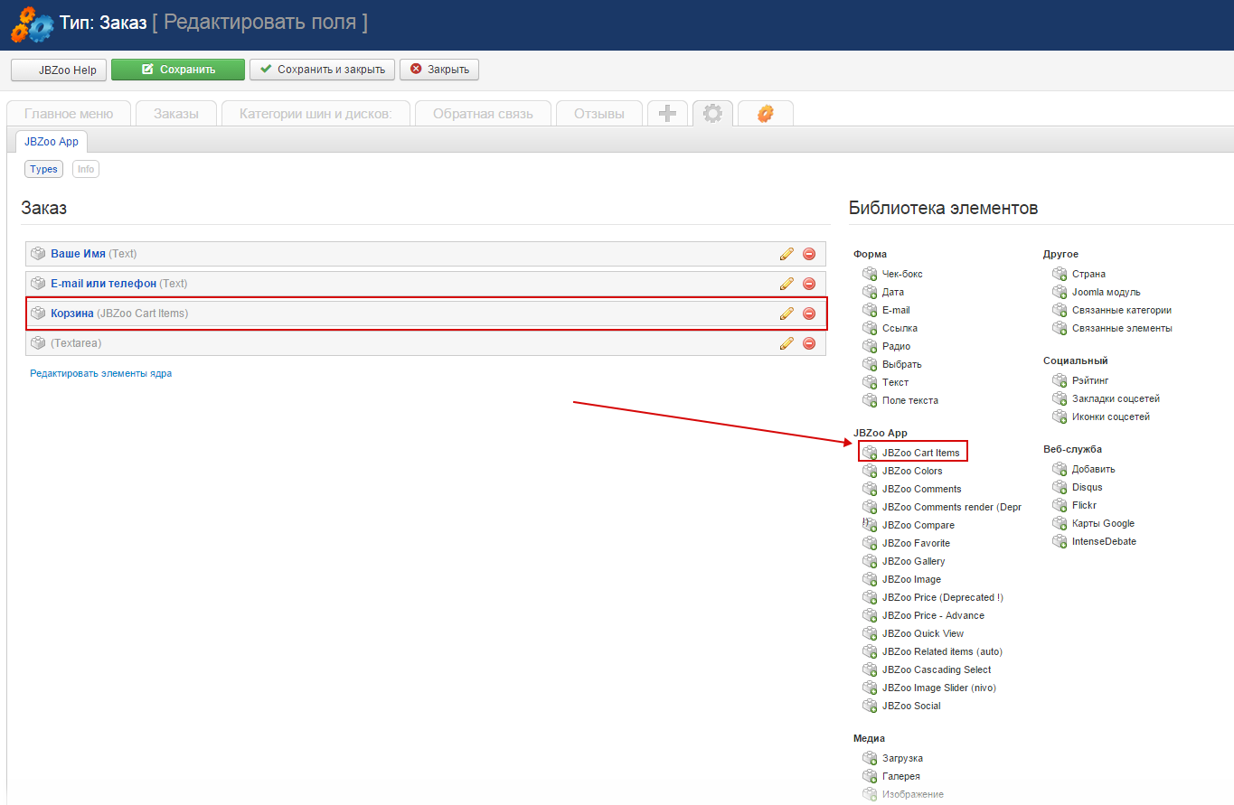The image size is (1234, 805).
Task: Click the Закрыть button
Action: 439,70
